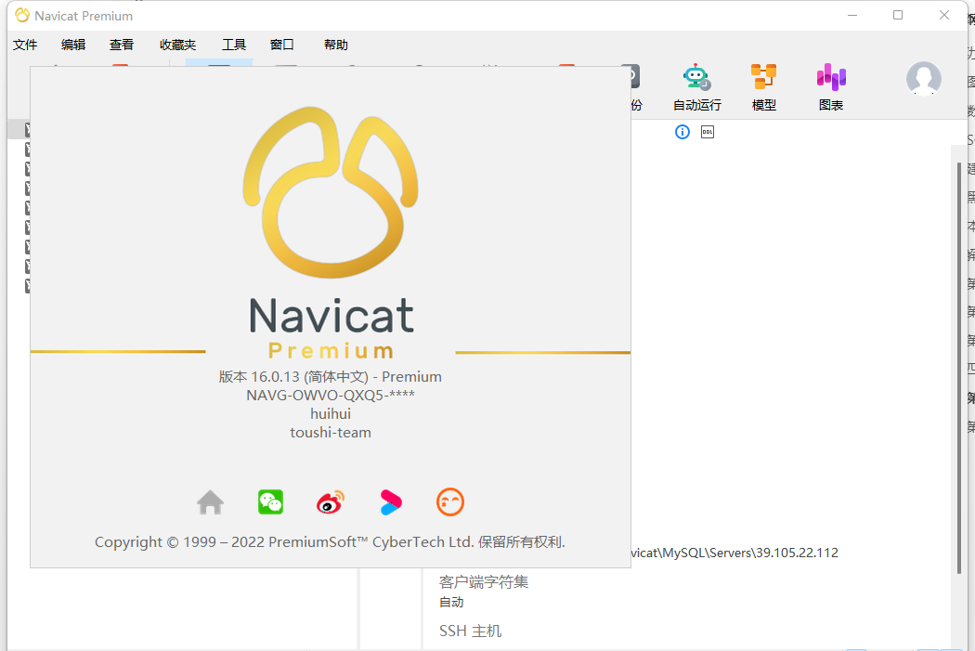Maximize the Navicat Premium window
The height and width of the screenshot is (651, 975).
[898, 15]
